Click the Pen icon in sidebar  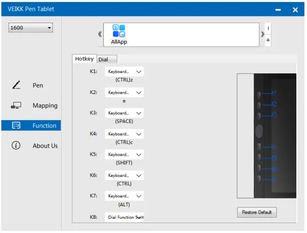click(16, 85)
